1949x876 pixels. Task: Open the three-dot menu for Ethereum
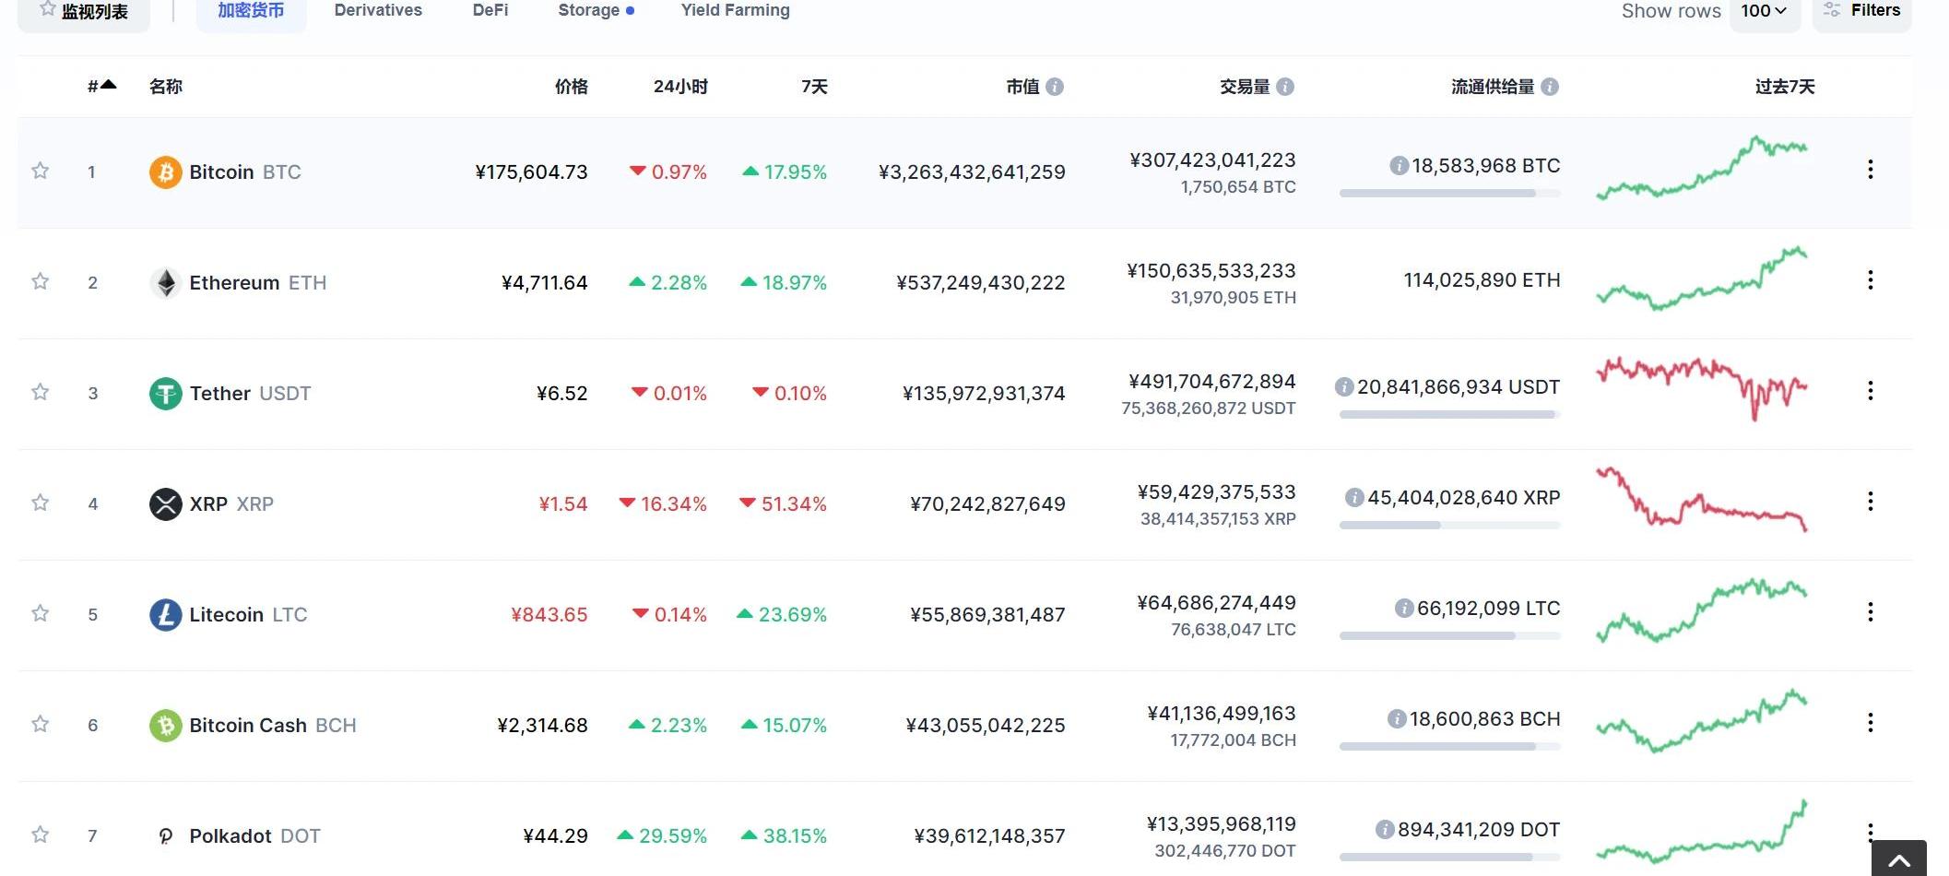pyautogui.click(x=1871, y=279)
